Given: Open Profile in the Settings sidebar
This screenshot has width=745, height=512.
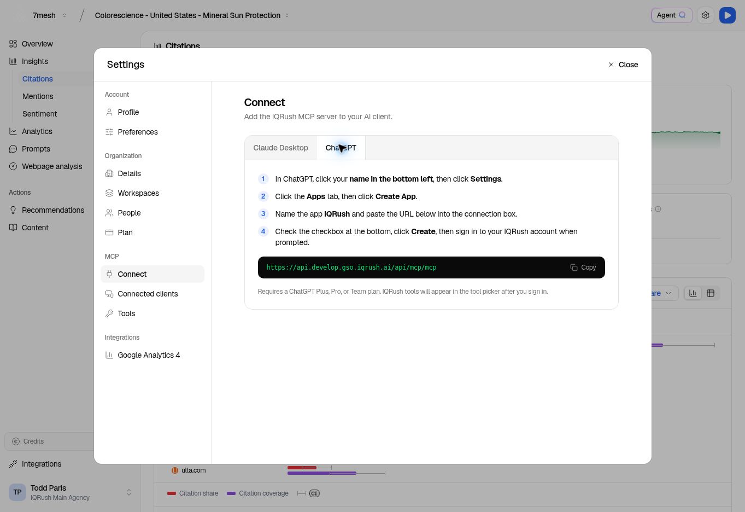Looking at the screenshot, I should (152, 112).
